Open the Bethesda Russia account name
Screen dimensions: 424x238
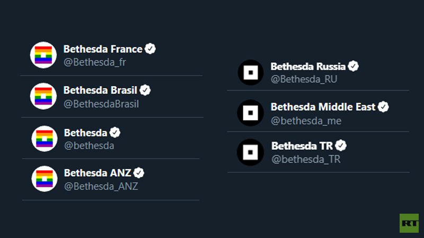(x=308, y=67)
